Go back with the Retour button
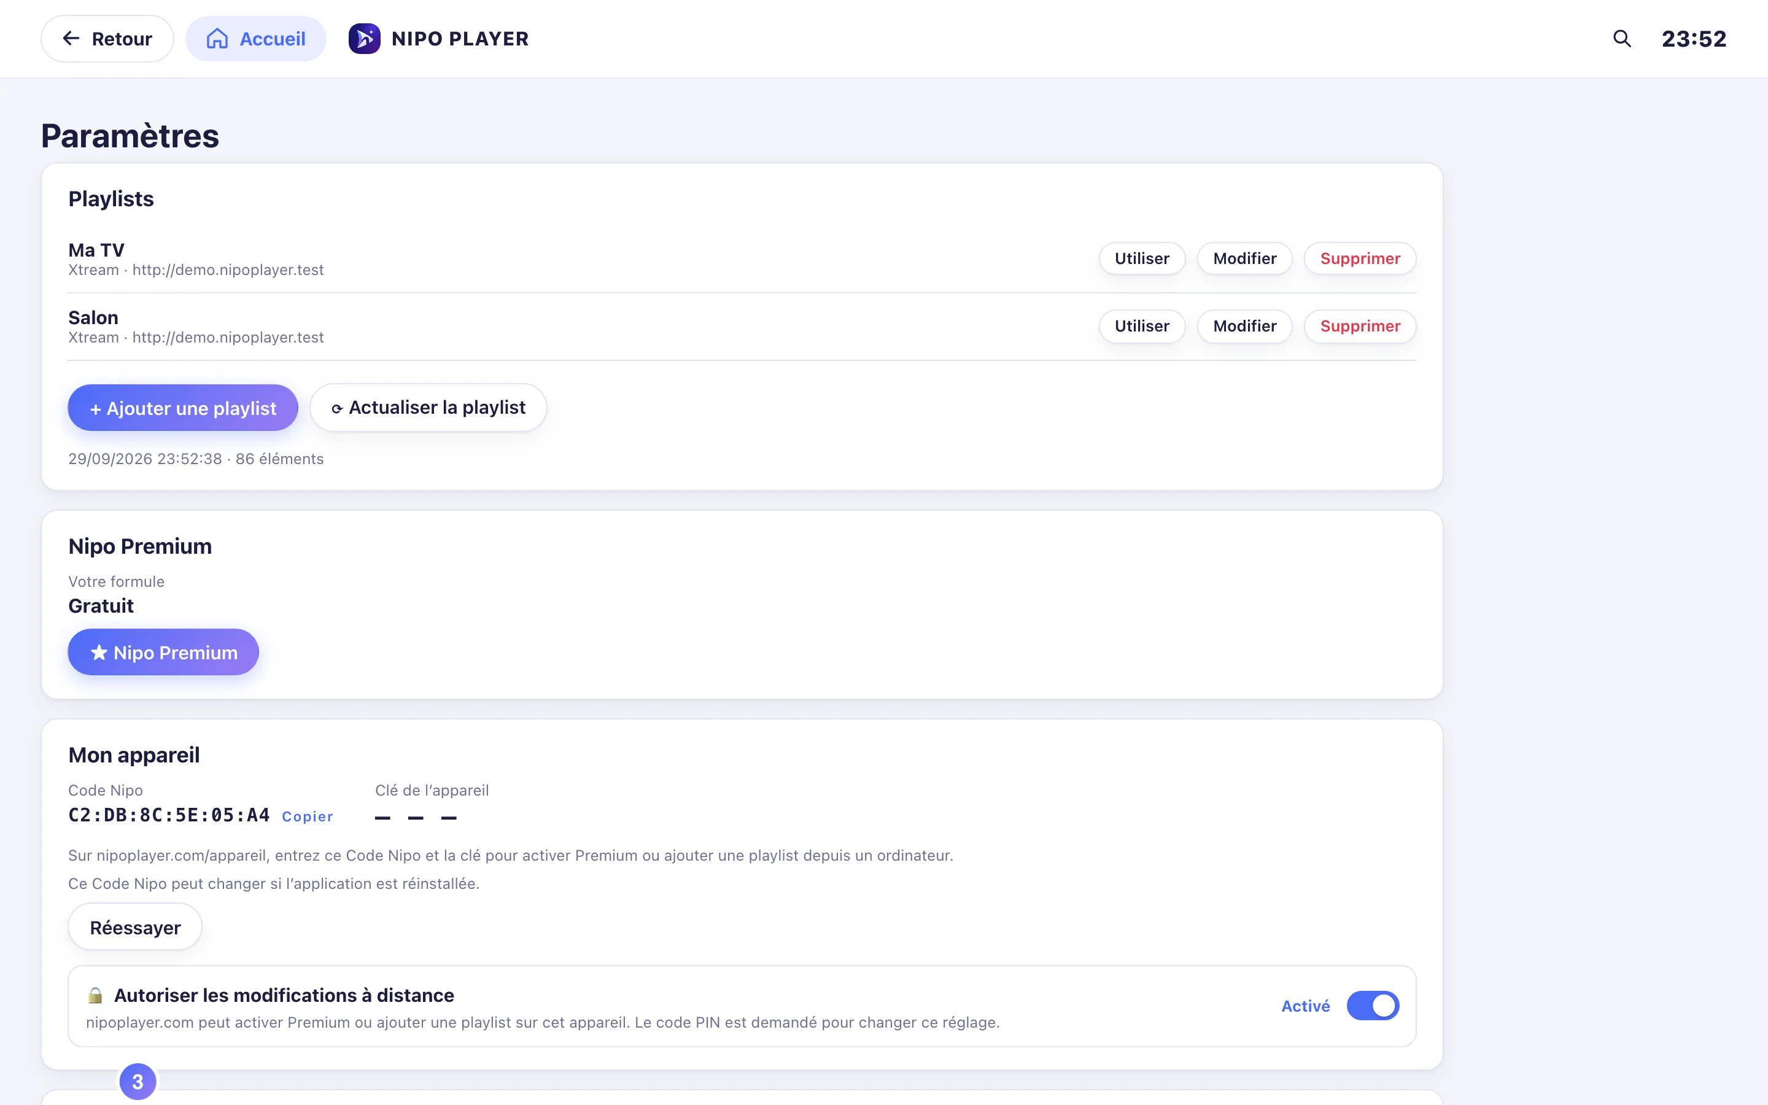This screenshot has height=1105, width=1768. coord(107,39)
